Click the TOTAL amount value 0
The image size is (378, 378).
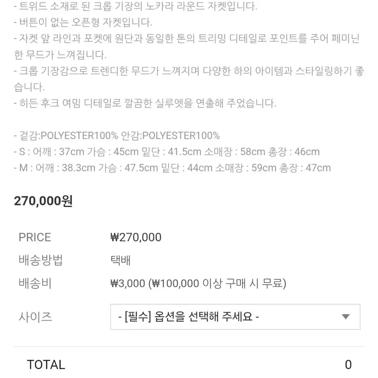point(348,364)
